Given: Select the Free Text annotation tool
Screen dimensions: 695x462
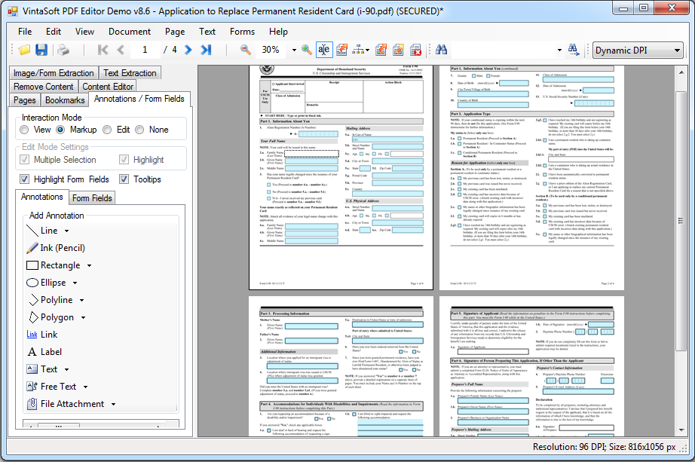Looking at the screenshot, I should [51, 386].
